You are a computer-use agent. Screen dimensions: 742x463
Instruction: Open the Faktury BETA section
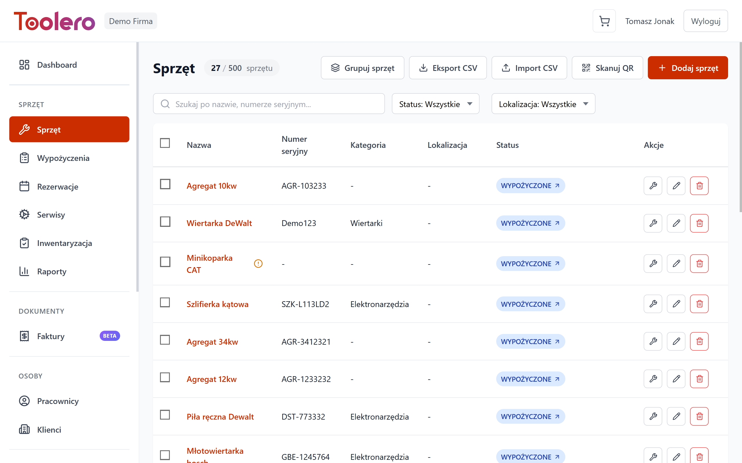click(x=50, y=336)
